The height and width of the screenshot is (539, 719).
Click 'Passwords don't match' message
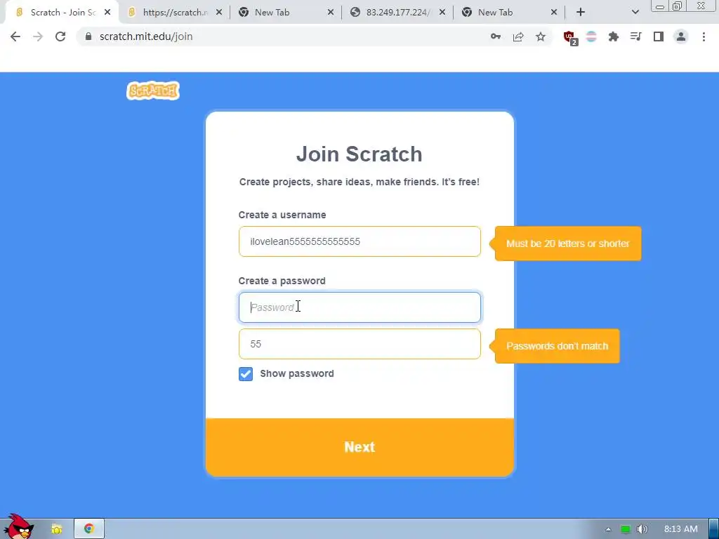pos(557,346)
